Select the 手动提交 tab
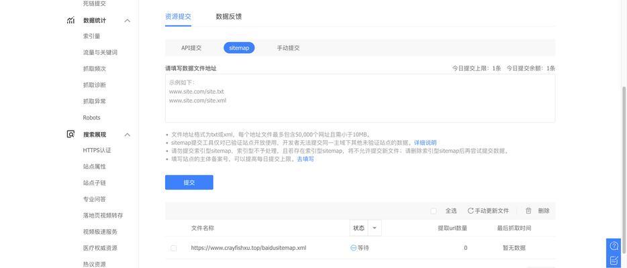The width and height of the screenshot is (627, 268). tap(288, 48)
